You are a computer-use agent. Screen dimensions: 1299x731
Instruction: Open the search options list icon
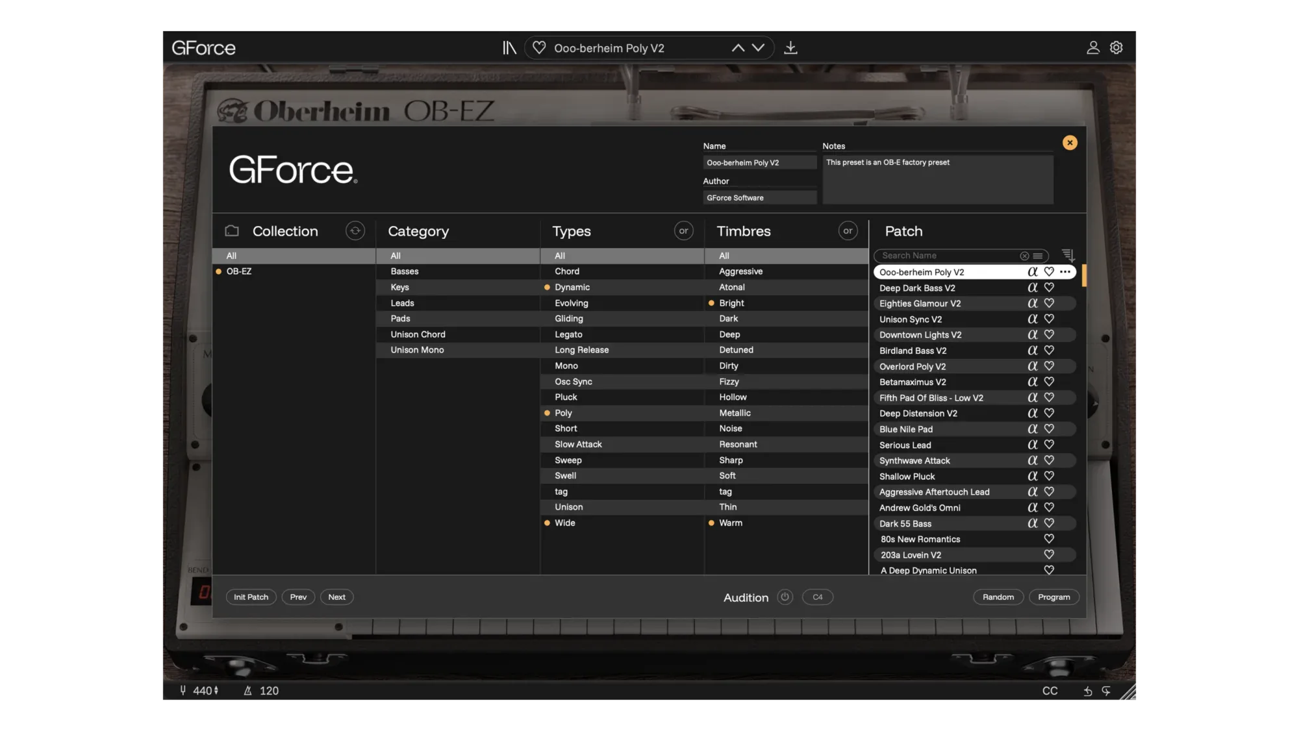(x=1038, y=256)
